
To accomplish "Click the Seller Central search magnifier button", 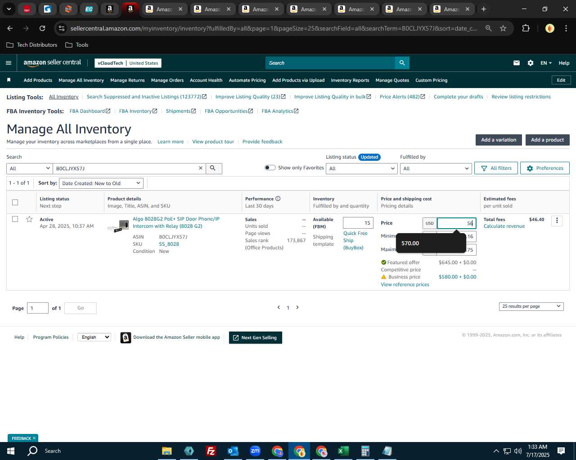I will click(x=402, y=63).
